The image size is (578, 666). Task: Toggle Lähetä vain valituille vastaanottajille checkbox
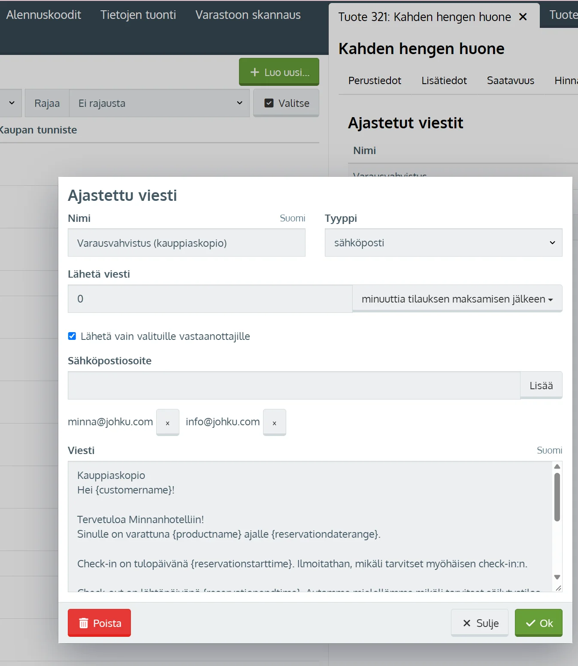(72, 336)
